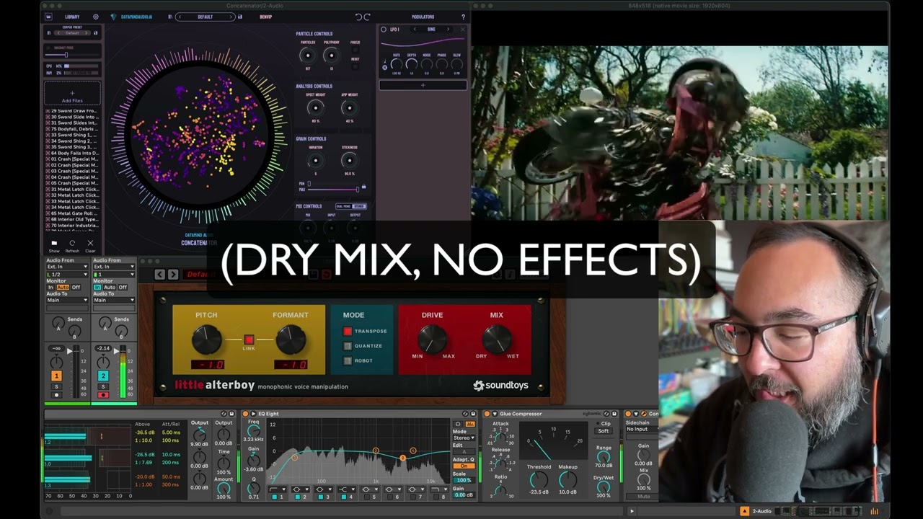The height and width of the screenshot is (519, 923).
Task: Click the Undo arrow in Concatenator
Action: coord(358,17)
